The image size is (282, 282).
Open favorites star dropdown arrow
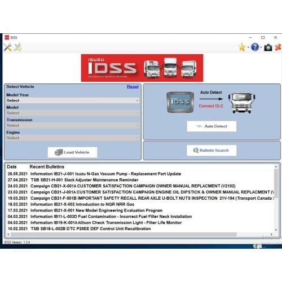(248, 47)
